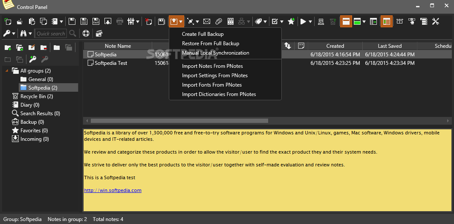Choose Import Notes From PNotes

[225, 66]
